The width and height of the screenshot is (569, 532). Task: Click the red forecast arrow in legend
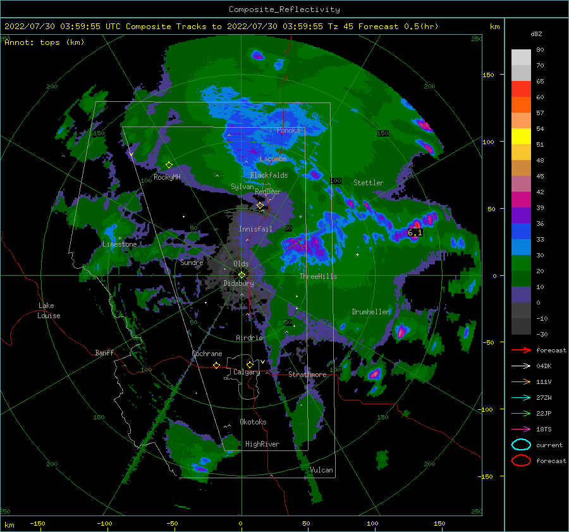(x=521, y=350)
